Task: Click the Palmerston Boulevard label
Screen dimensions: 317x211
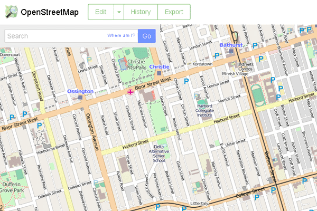Action: 242,167
